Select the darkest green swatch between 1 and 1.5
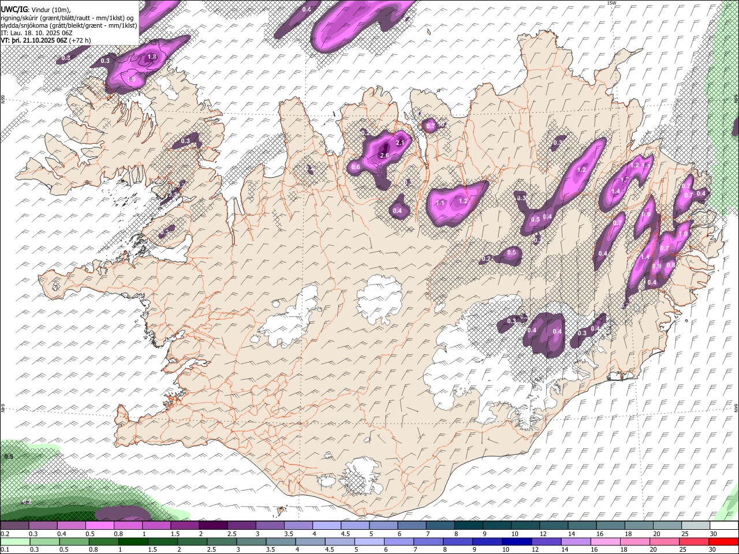The height and width of the screenshot is (554, 739). [133, 541]
